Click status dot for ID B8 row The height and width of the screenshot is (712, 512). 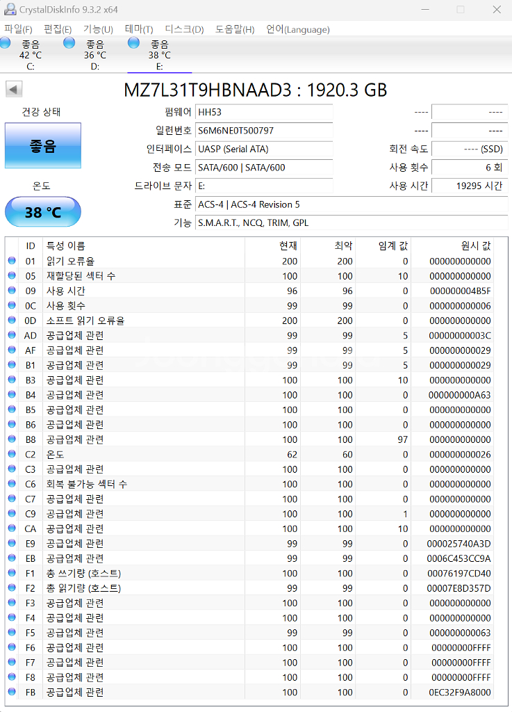pyautogui.click(x=12, y=439)
